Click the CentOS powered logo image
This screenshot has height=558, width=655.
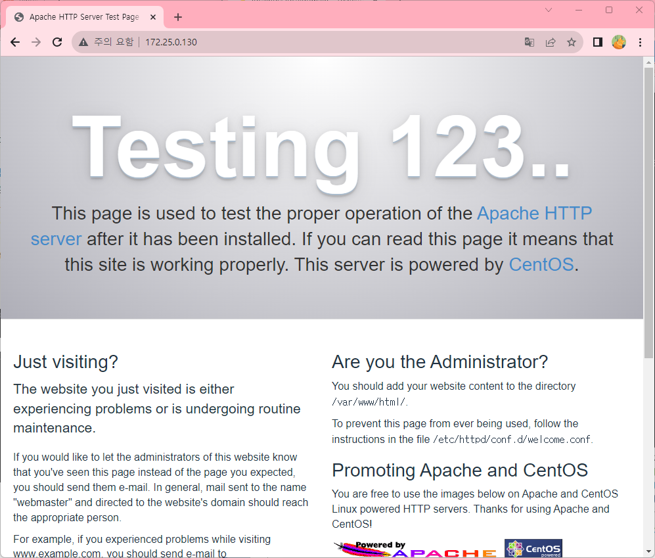point(533,548)
